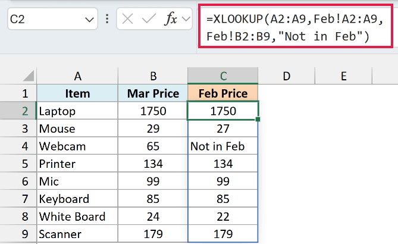Select column C header
Viewport: 398px width, 244px height.
click(x=223, y=76)
